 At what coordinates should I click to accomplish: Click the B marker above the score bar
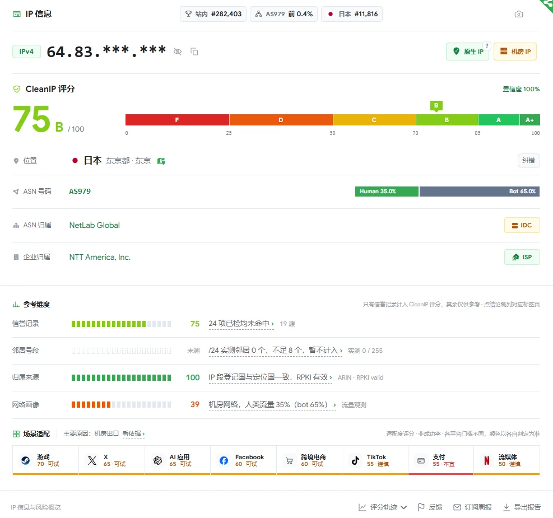436,106
